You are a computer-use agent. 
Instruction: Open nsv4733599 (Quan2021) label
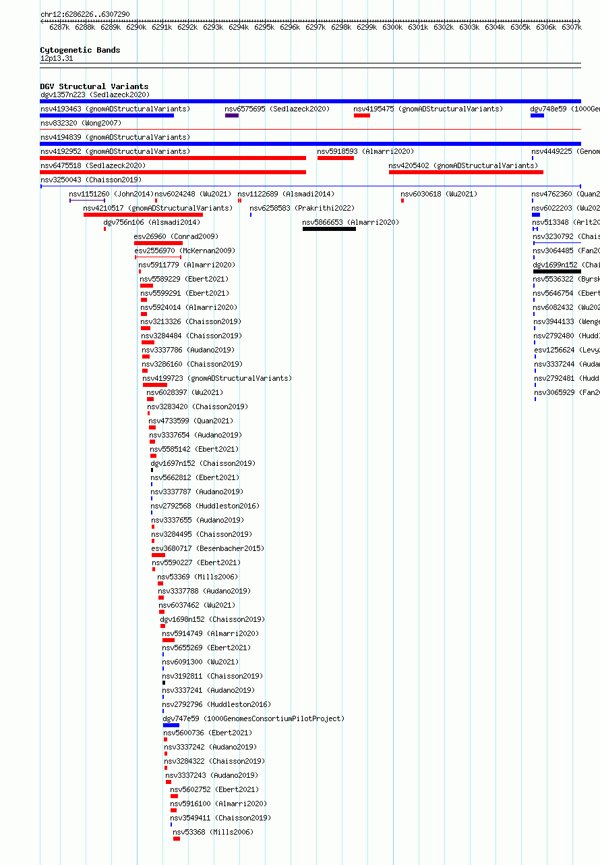click(189, 421)
